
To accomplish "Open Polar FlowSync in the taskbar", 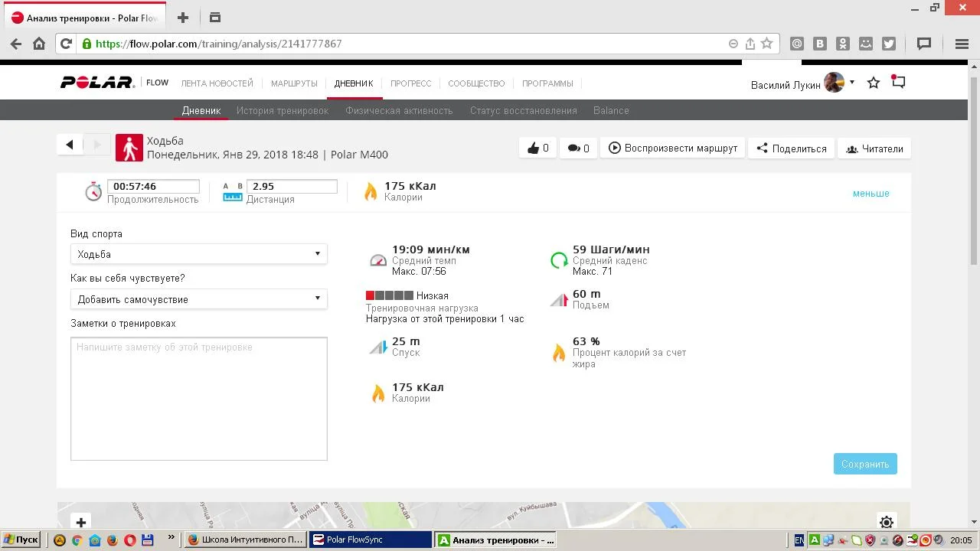I will click(370, 540).
